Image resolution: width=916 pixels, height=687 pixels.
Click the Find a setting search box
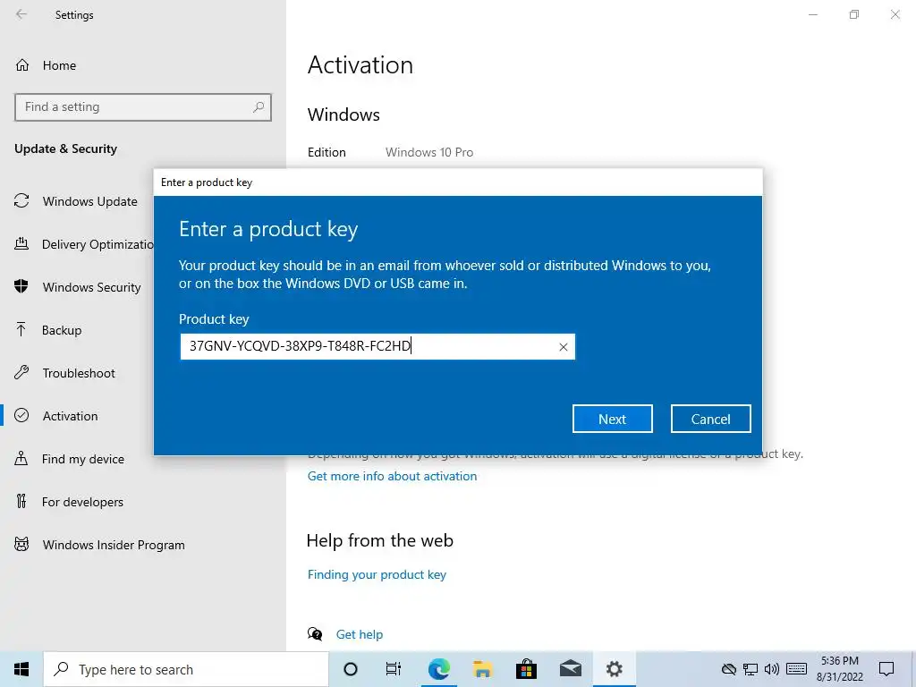pos(143,107)
